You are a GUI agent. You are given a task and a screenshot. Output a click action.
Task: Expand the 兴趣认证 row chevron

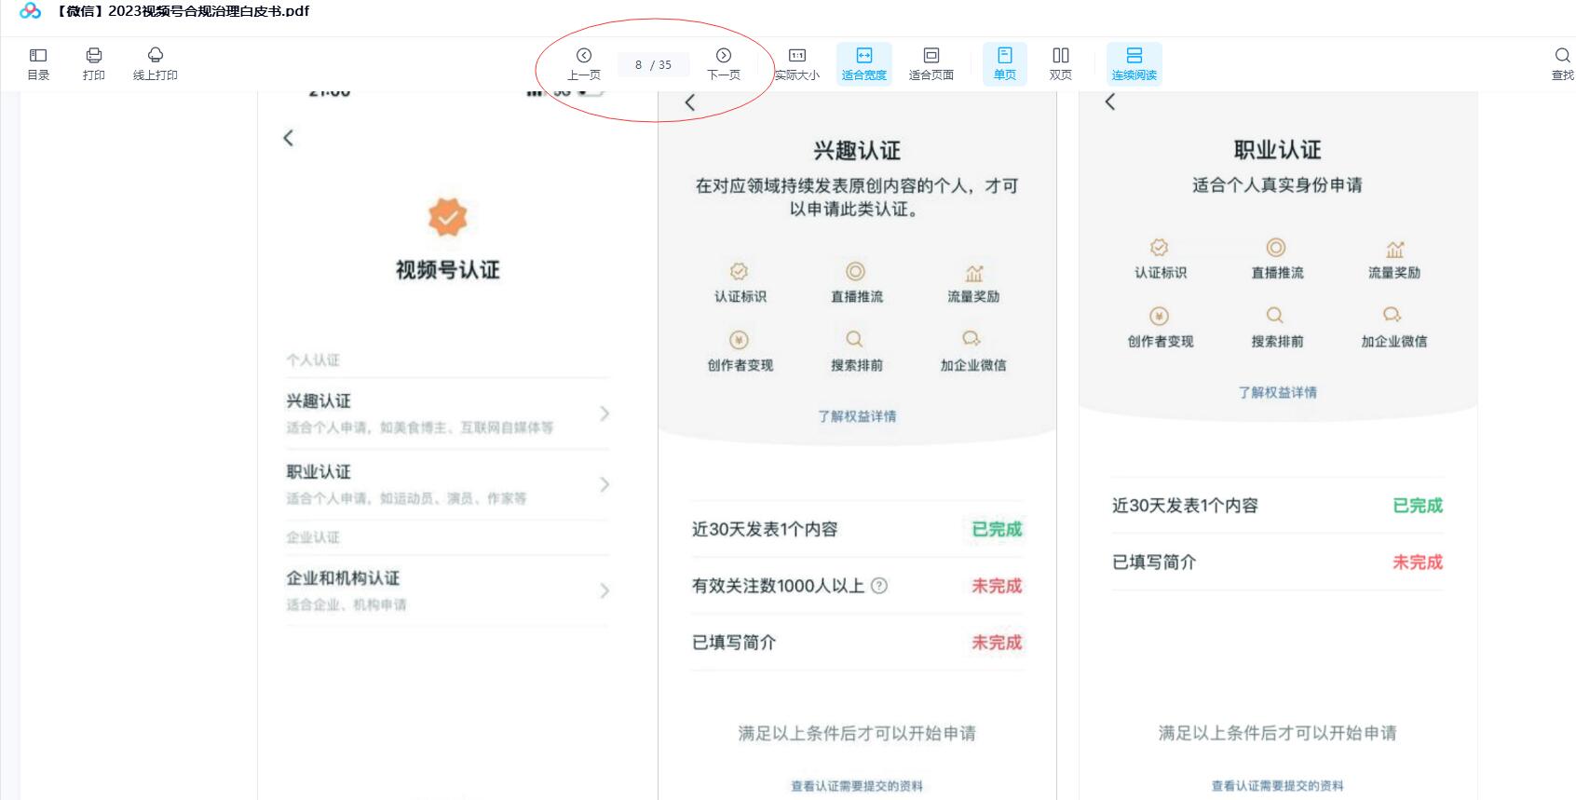point(605,414)
